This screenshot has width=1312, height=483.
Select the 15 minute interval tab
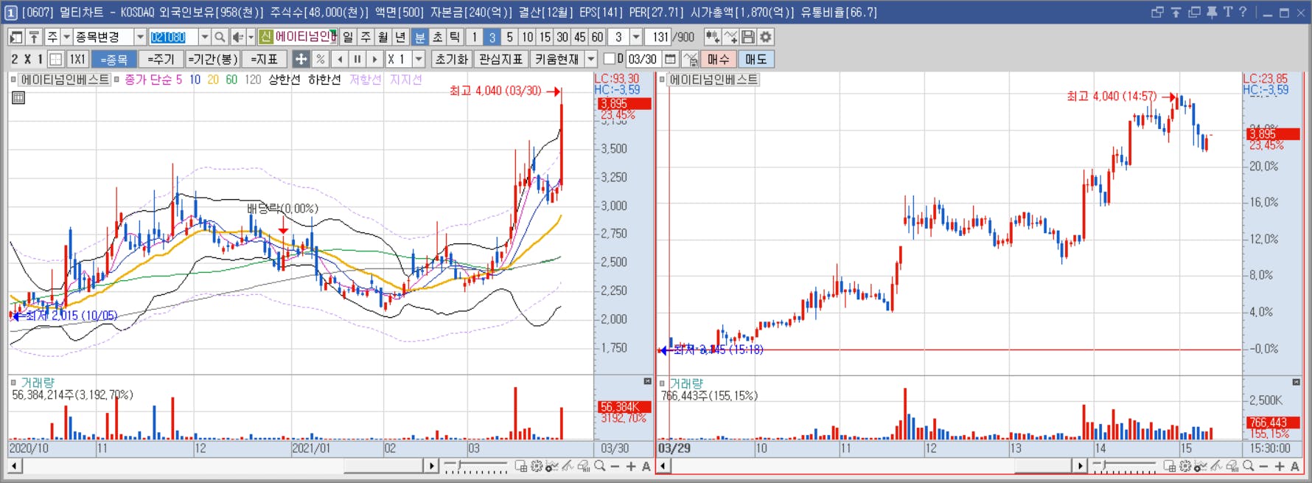click(x=545, y=37)
